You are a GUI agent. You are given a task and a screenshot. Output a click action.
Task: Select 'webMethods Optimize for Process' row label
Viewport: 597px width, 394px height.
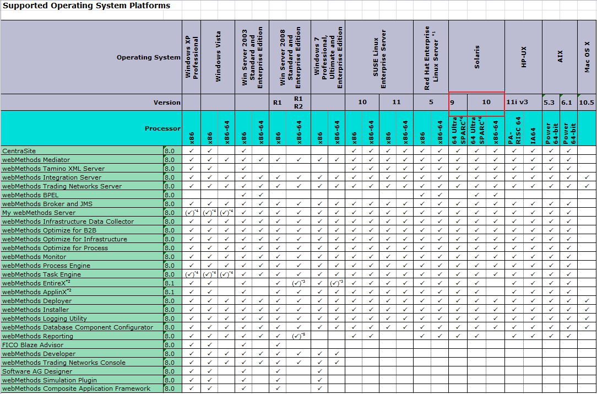click(x=82, y=247)
